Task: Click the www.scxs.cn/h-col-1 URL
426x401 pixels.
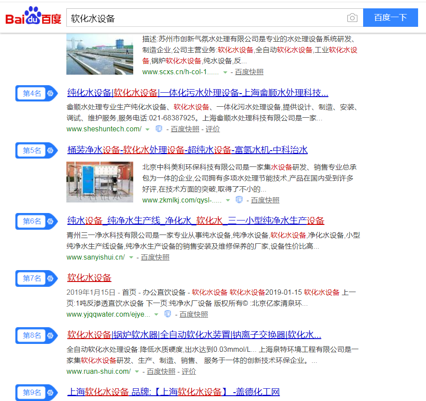Action: pyautogui.click(x=180, y=72)
